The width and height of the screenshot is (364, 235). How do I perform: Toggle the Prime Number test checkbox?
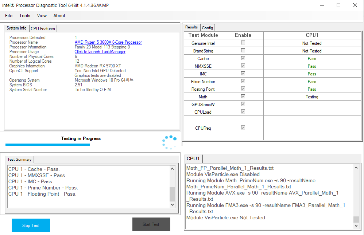[x=243, y=81]
